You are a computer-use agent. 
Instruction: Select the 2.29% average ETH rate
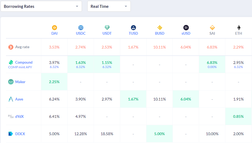coord(238,47)
